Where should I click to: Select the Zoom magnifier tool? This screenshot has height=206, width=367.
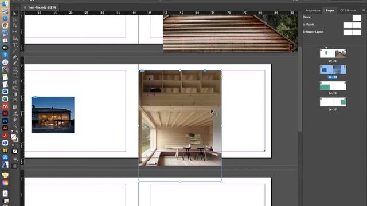(15, 126)
